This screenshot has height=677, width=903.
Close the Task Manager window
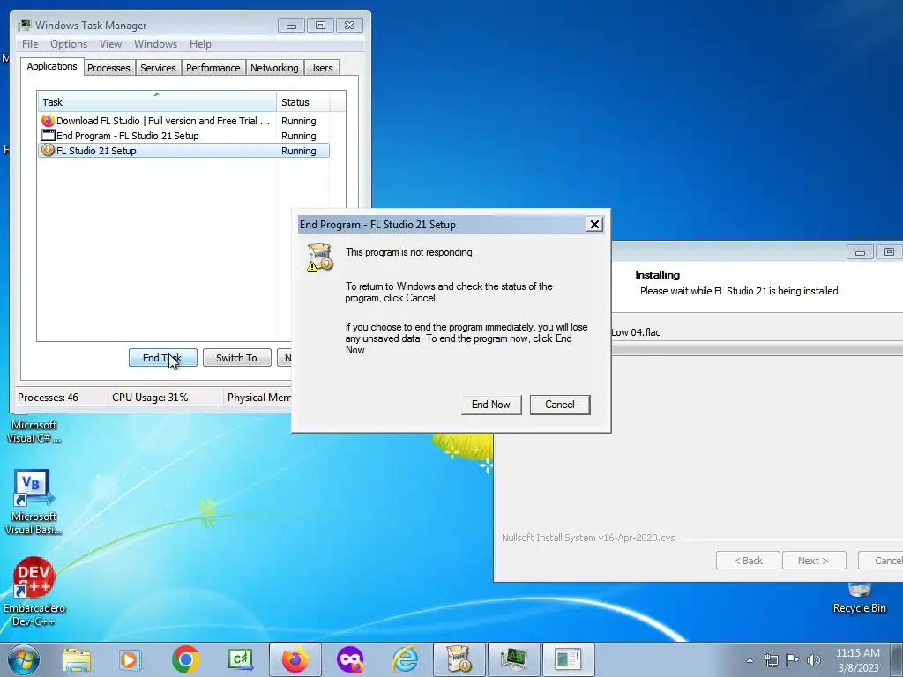(x=349, y=26)
